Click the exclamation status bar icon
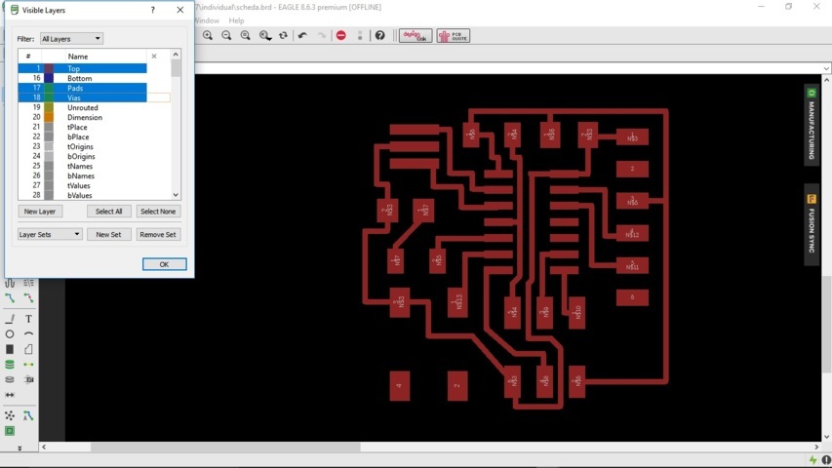 pyautogui.click(x=826, y=459)
